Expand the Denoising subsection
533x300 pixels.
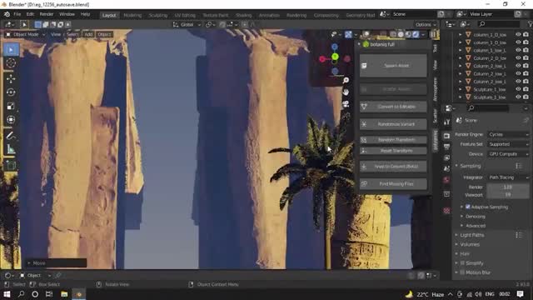point(461,217)
